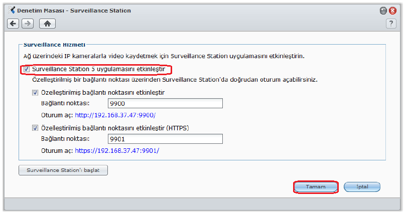This screenshot has height=214, width=404.
Task: Click the gray status bar at window bottom
Action: [202, 203]
